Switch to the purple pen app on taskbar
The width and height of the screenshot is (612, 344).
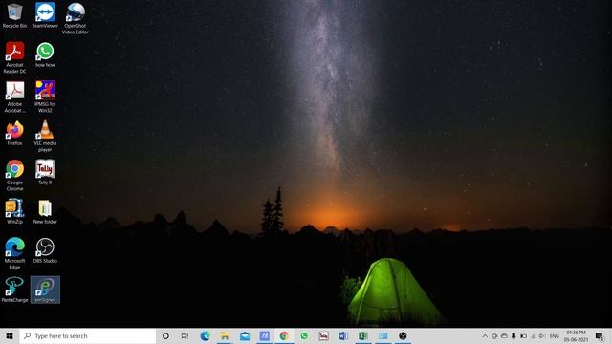264,335
